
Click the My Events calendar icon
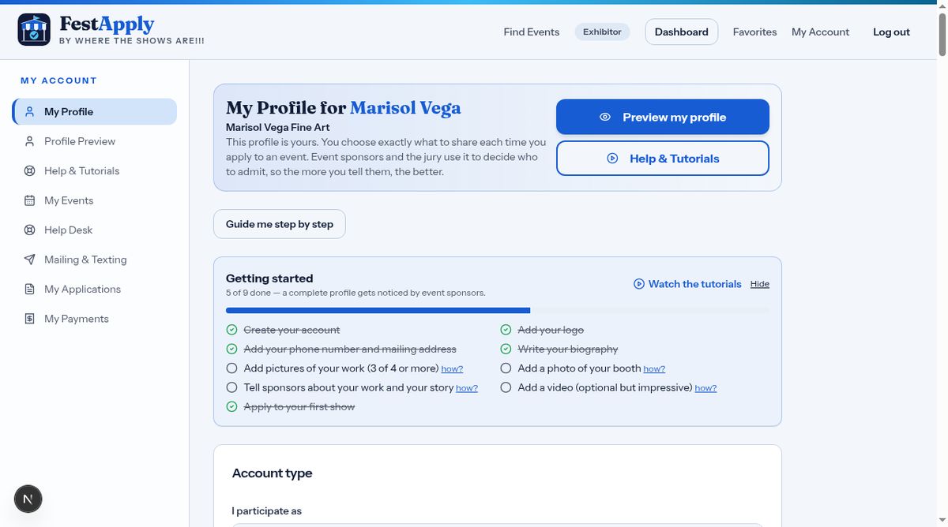point(29,200)
